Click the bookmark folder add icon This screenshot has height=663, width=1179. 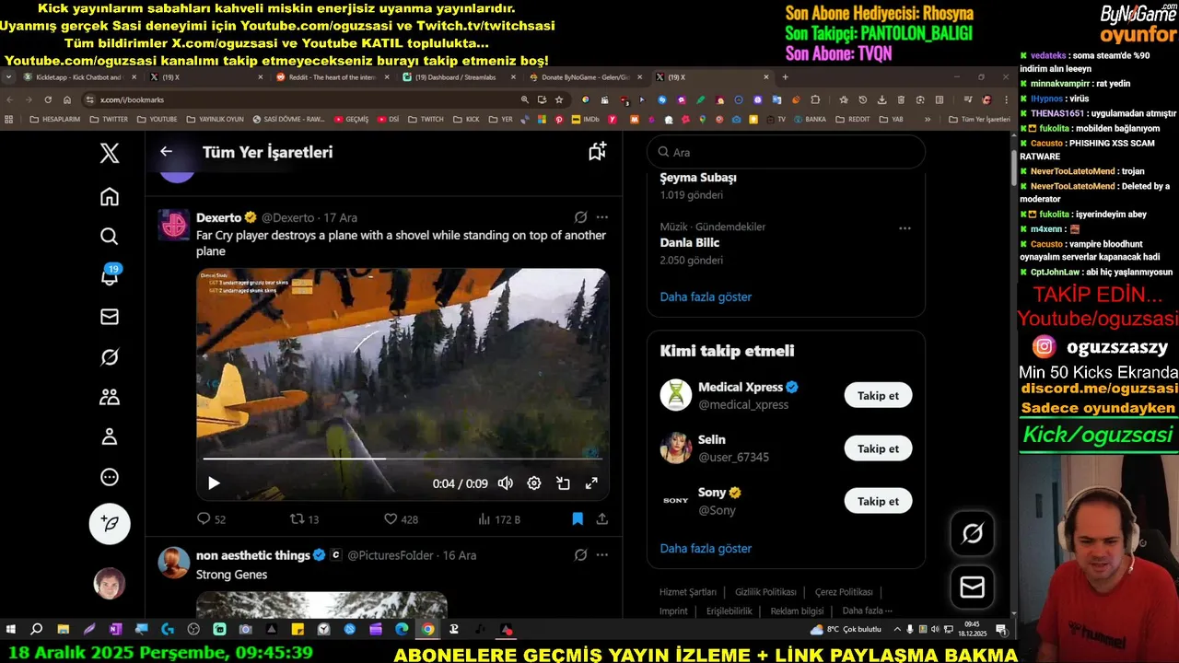597,152
